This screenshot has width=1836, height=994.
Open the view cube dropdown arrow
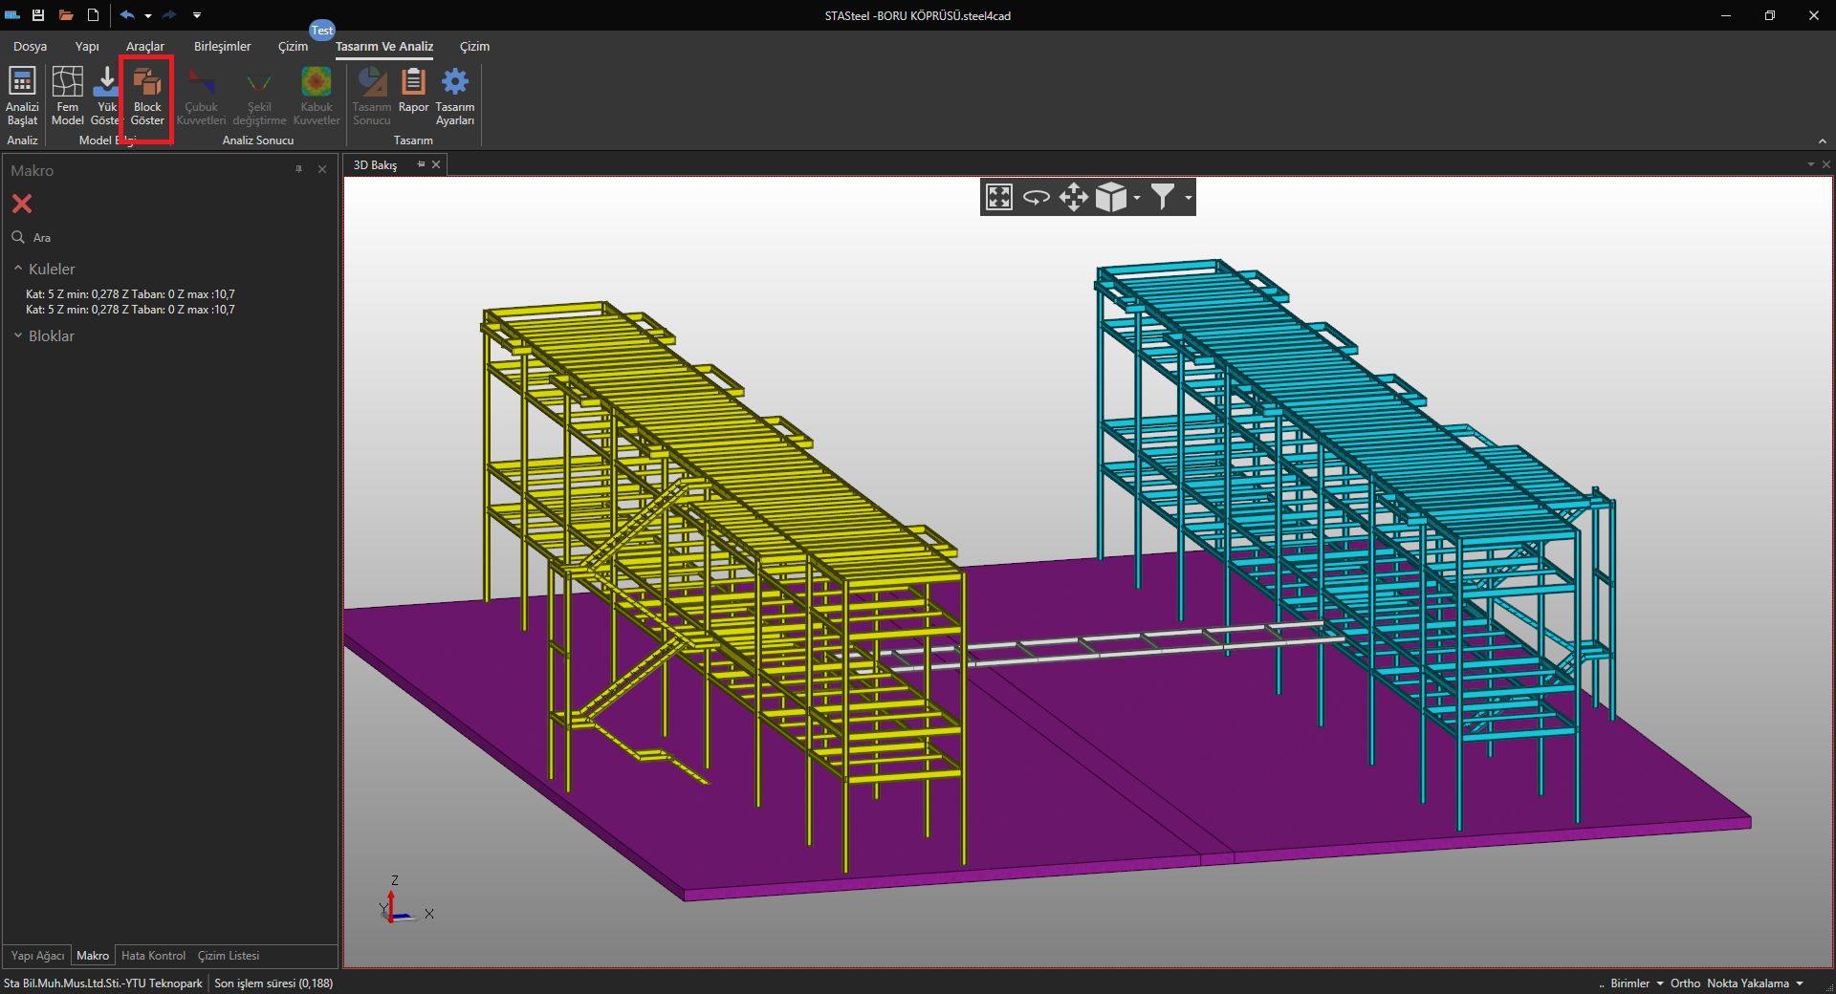click(x=1137, y=198)
